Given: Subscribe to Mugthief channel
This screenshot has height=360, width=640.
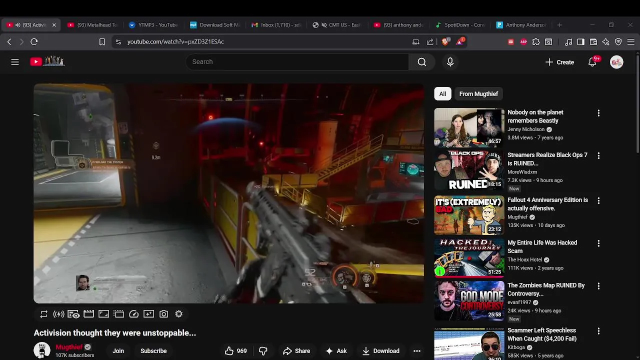Looking at the screenshot, I should click(153, 351).
